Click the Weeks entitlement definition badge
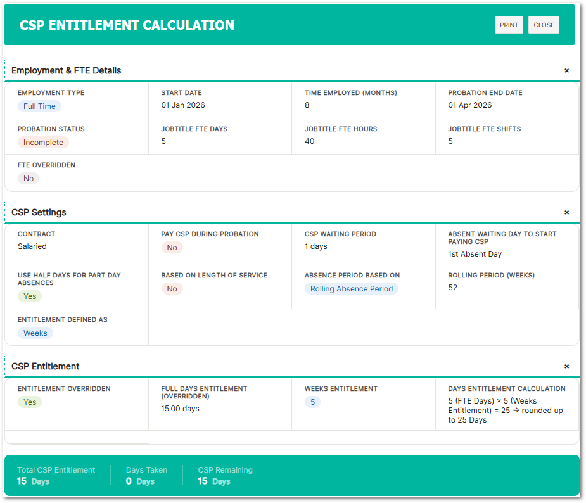This screenshot has height=503, width=586. tap(35, 333)
